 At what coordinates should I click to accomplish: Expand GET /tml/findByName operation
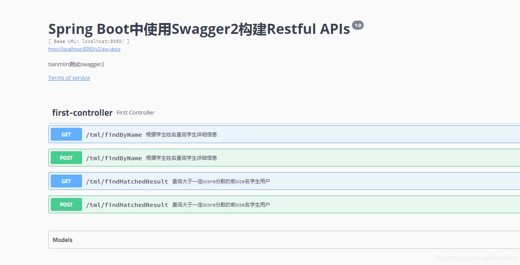point(284,134)
